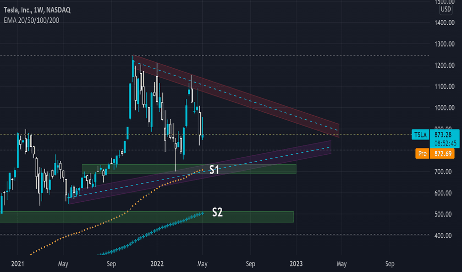Select the S2 support label
This screenshot has height=272, width=462.
[217, 212]
